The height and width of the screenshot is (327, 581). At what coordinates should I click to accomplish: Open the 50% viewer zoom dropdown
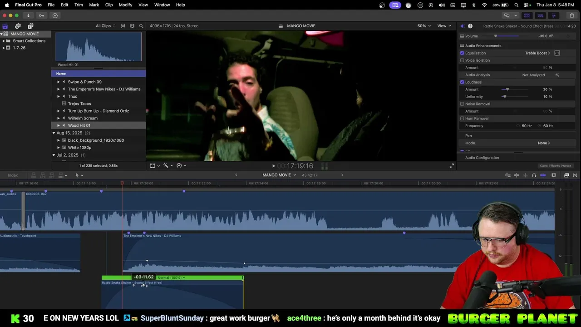coord(424,26)
